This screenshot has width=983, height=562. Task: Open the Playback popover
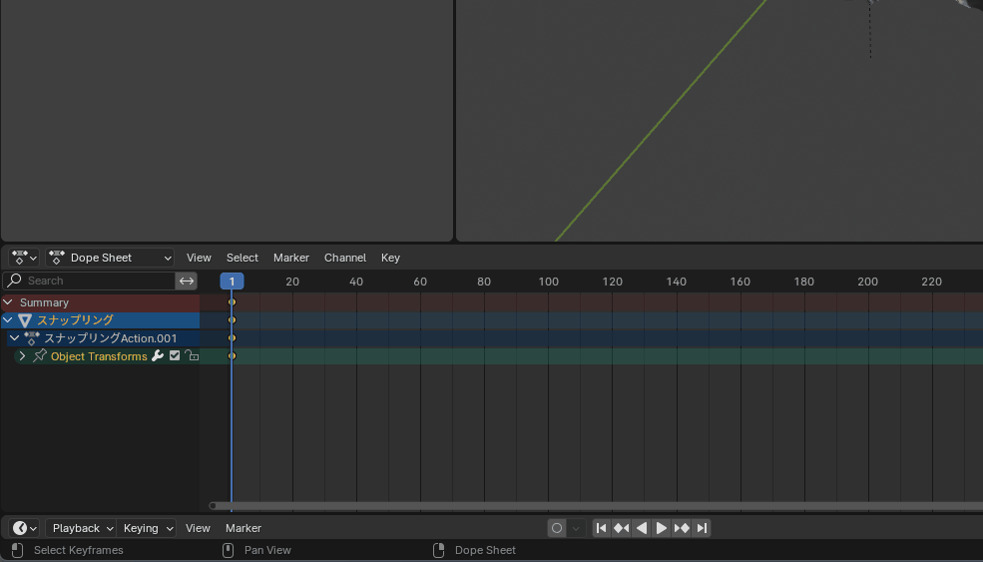pos(81,528)
